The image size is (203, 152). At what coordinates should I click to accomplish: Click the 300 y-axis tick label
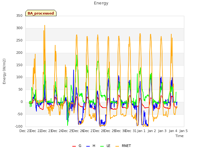pos(19,28)
